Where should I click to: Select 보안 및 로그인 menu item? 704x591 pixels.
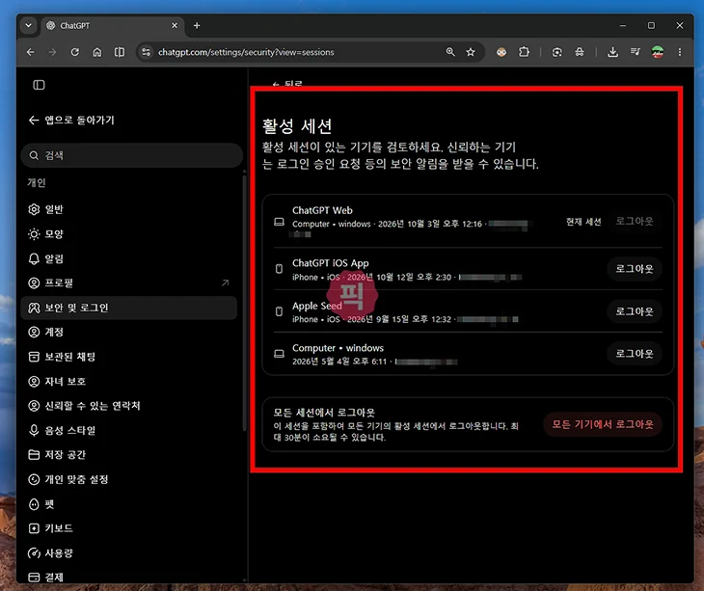129,308
